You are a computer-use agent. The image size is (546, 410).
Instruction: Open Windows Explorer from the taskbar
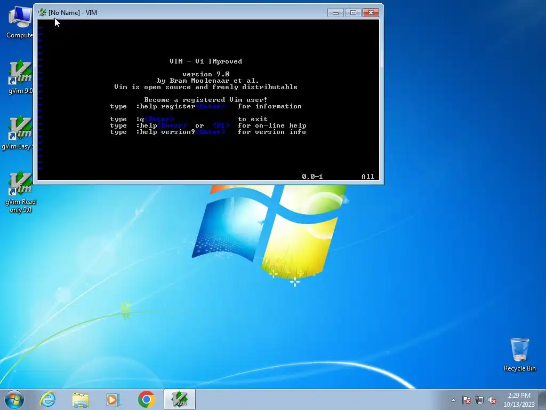pyautogui.click(x=81, y=399)
